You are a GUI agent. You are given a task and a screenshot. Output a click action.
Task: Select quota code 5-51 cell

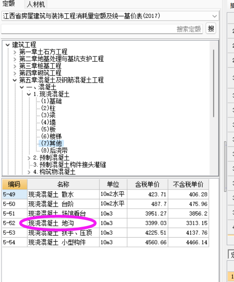coord(15,213)
